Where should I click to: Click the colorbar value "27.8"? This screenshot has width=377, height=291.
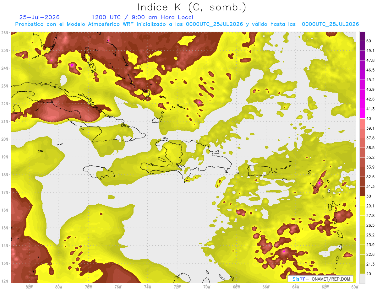coord(370,215)
